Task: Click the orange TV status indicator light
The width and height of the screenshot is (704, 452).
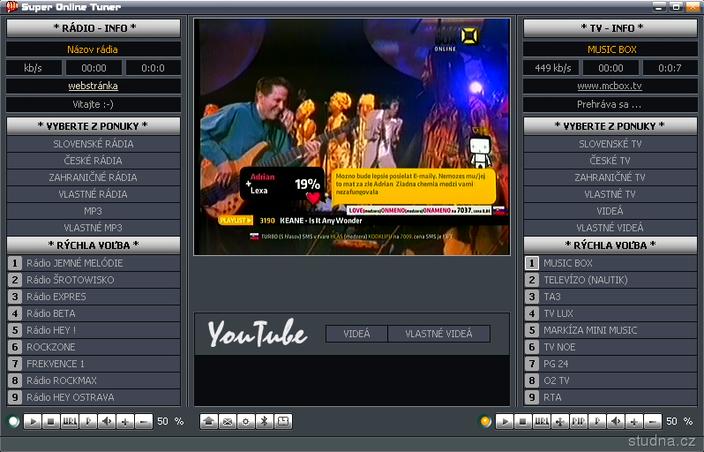Action: tap(485, 421)
